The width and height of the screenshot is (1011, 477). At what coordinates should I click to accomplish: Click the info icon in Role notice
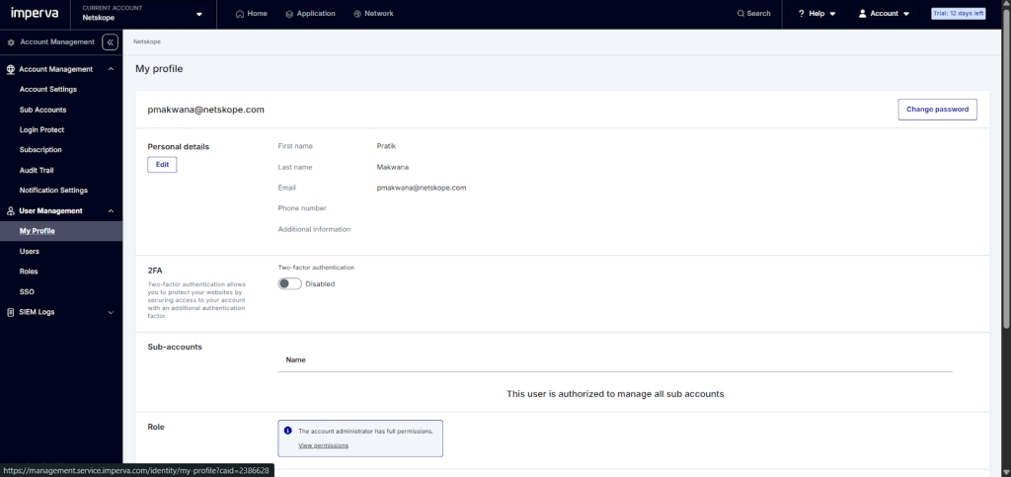287,431
